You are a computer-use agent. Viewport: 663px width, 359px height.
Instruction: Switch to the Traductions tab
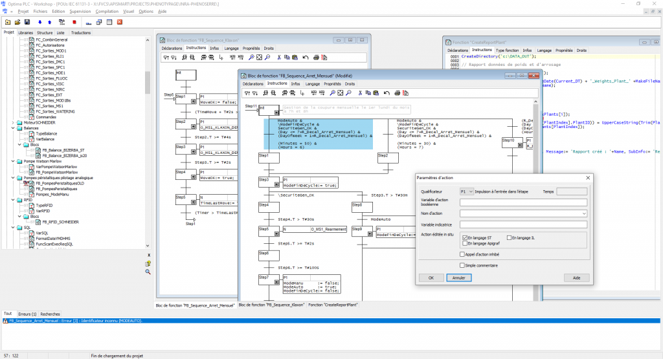click(81, 32)
